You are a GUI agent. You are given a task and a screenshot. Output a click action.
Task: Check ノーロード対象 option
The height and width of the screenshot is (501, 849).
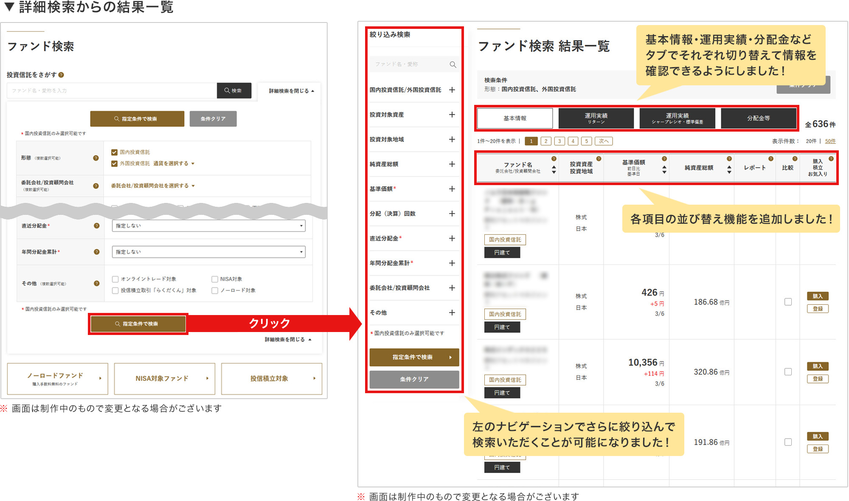(x=215, y=290)
